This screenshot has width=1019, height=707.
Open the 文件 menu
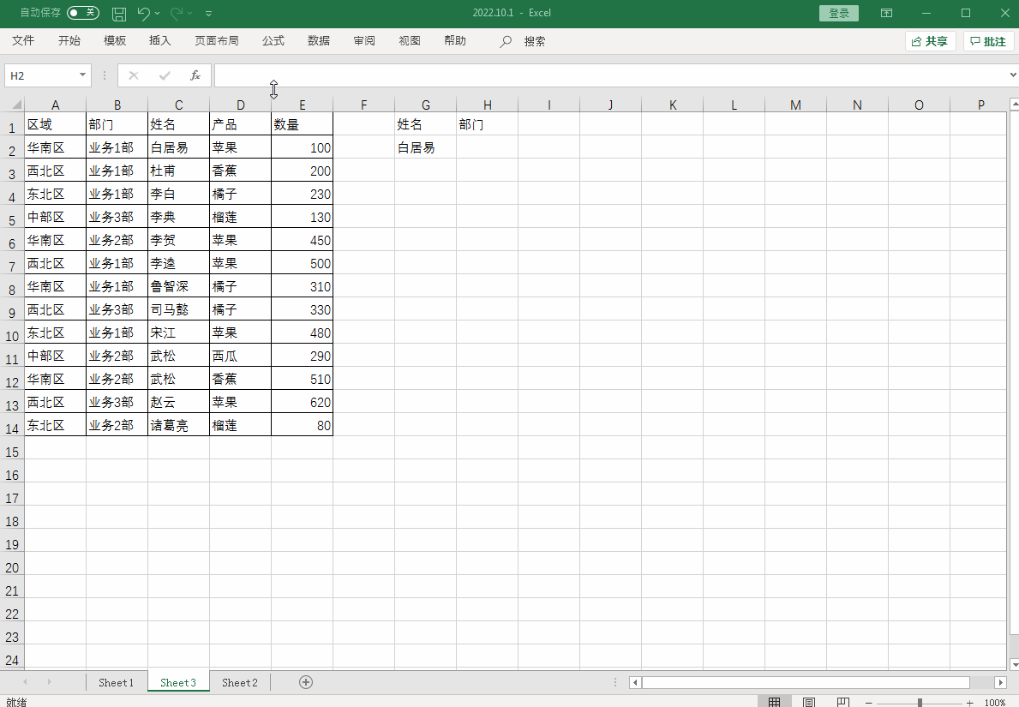(x=23, y=41)
